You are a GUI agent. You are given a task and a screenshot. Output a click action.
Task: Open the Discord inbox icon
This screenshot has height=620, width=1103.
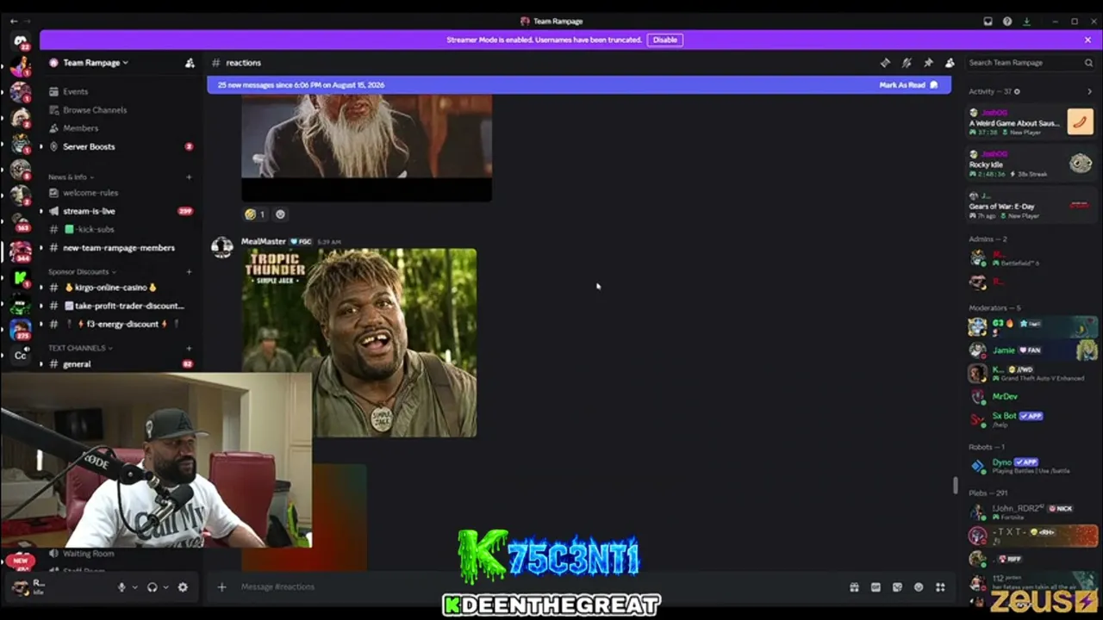click(988, 22)
